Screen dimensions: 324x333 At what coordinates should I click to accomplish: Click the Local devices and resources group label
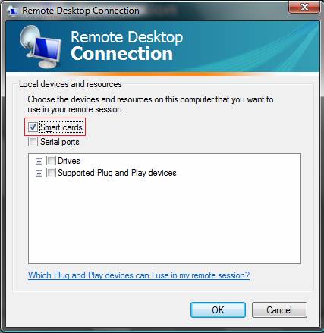(x=71, y=84)
